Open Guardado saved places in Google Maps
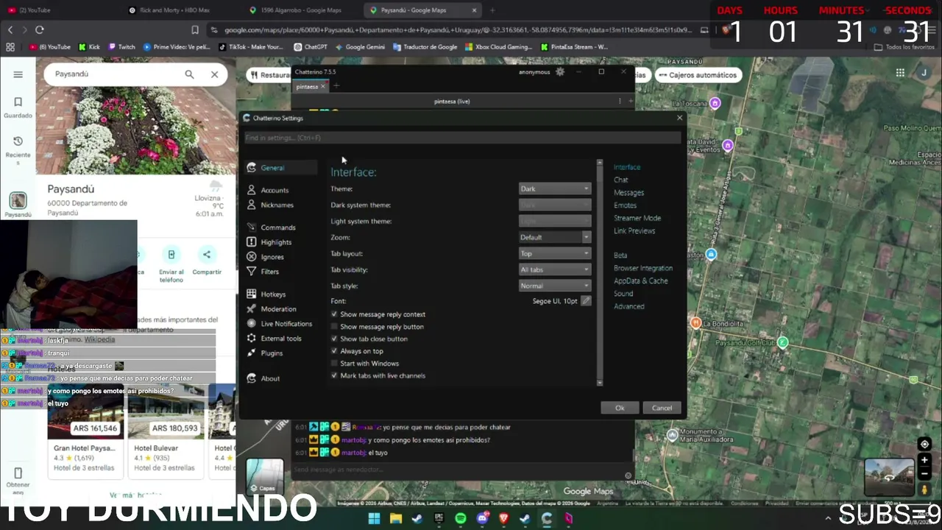Image resolution: width=942 pixels, height=530 pixels. click(x=18, y=107)
